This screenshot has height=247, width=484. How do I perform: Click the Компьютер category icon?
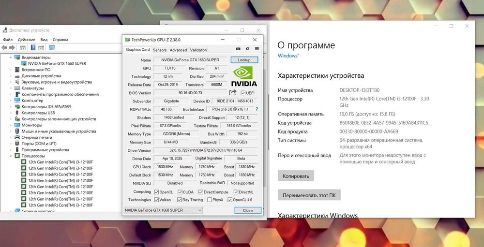pyautogui.click(x=17, y=101)
